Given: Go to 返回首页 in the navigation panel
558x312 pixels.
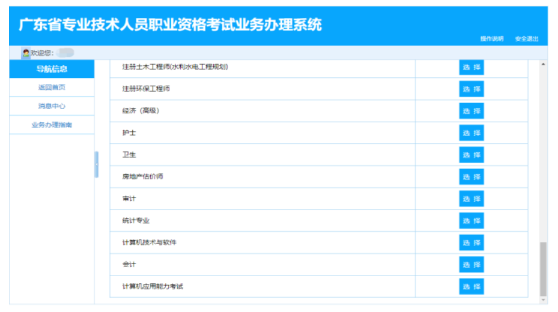Looking at the screenshot, I should point(52,88).
